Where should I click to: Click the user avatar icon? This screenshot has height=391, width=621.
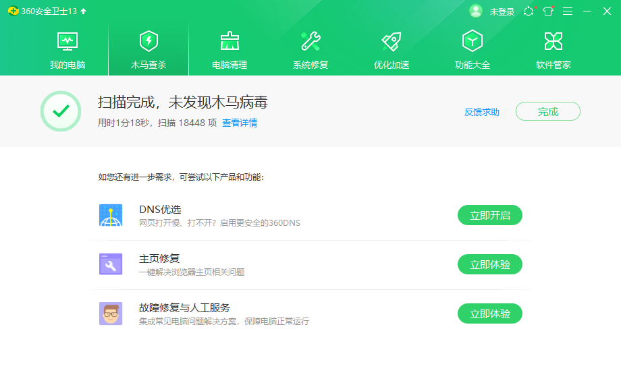click(x=476, y=11)
